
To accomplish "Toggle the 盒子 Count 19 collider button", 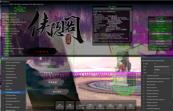I will (x=60, y=106).
